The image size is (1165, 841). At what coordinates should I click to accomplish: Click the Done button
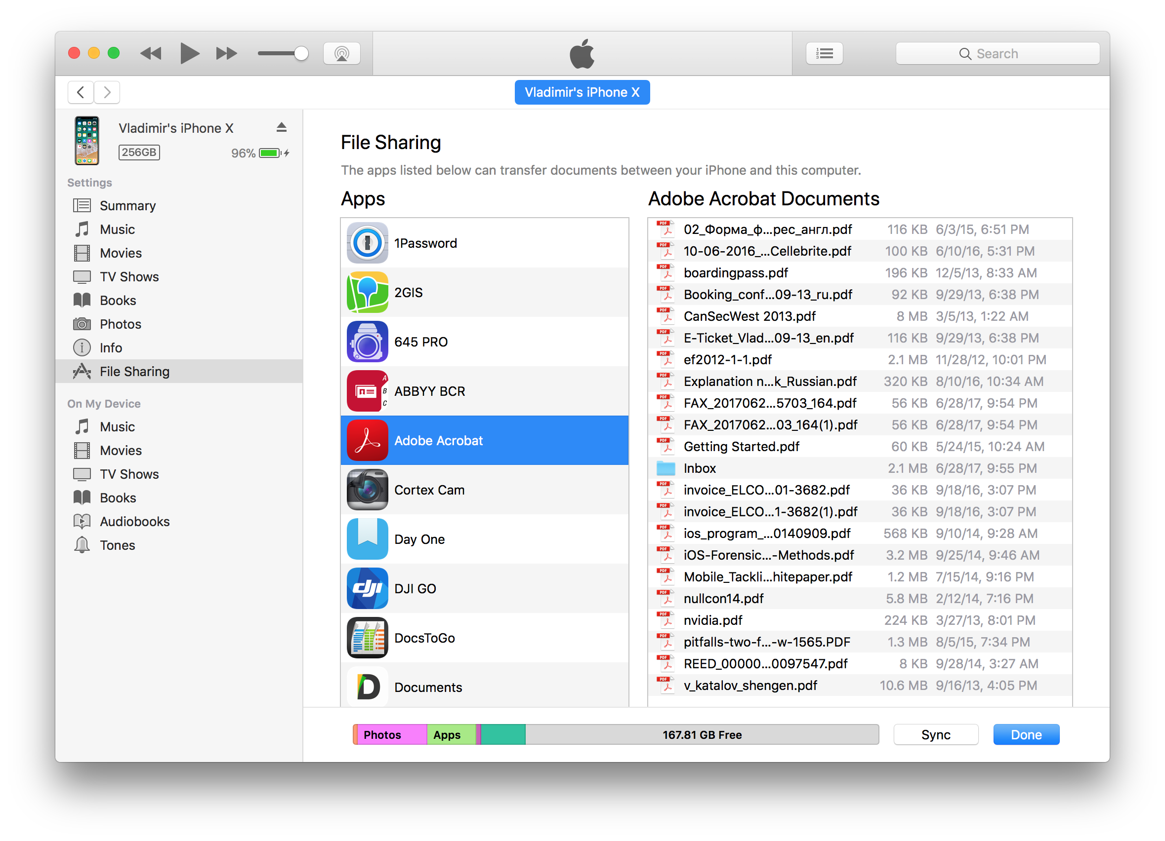point(1026,734)
